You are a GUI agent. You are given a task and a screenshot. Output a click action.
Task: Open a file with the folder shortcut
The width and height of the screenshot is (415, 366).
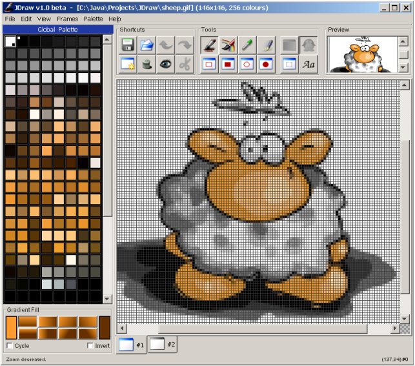click(147, 45)
